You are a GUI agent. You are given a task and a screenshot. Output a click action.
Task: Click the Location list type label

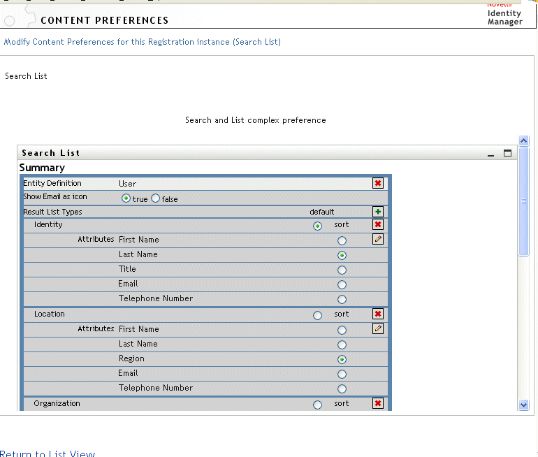point(49,314)
